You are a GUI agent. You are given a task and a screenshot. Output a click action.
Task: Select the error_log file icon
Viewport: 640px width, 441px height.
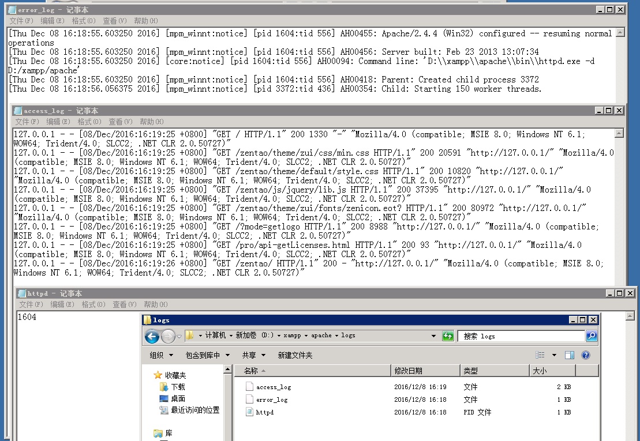249,399
